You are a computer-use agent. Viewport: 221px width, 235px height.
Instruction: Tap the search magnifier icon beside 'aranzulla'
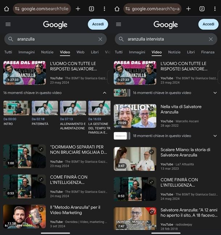(x=11, y=39)
